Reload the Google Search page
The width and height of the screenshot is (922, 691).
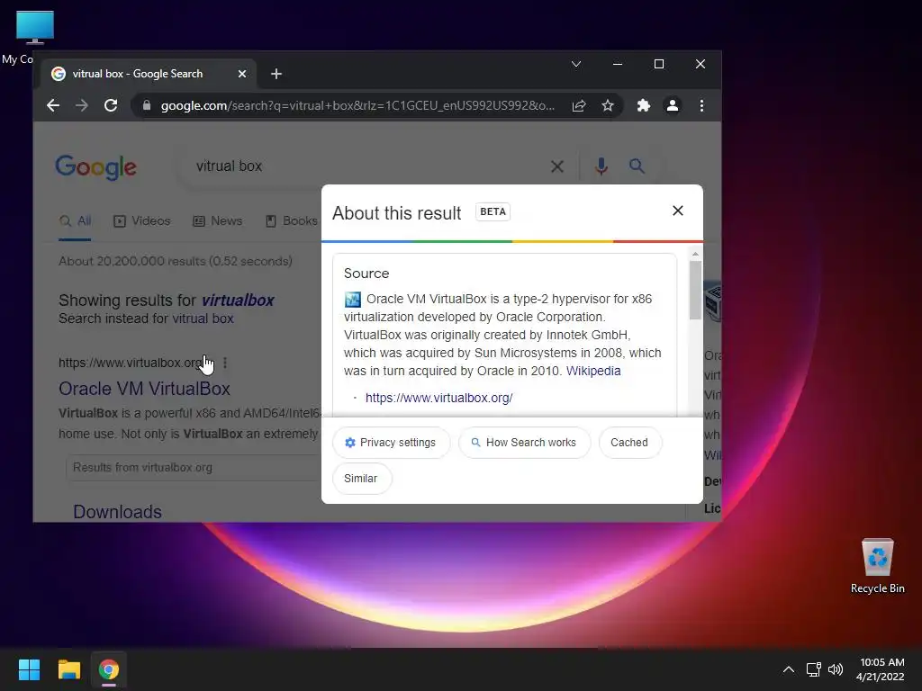(x=111, y=106)
